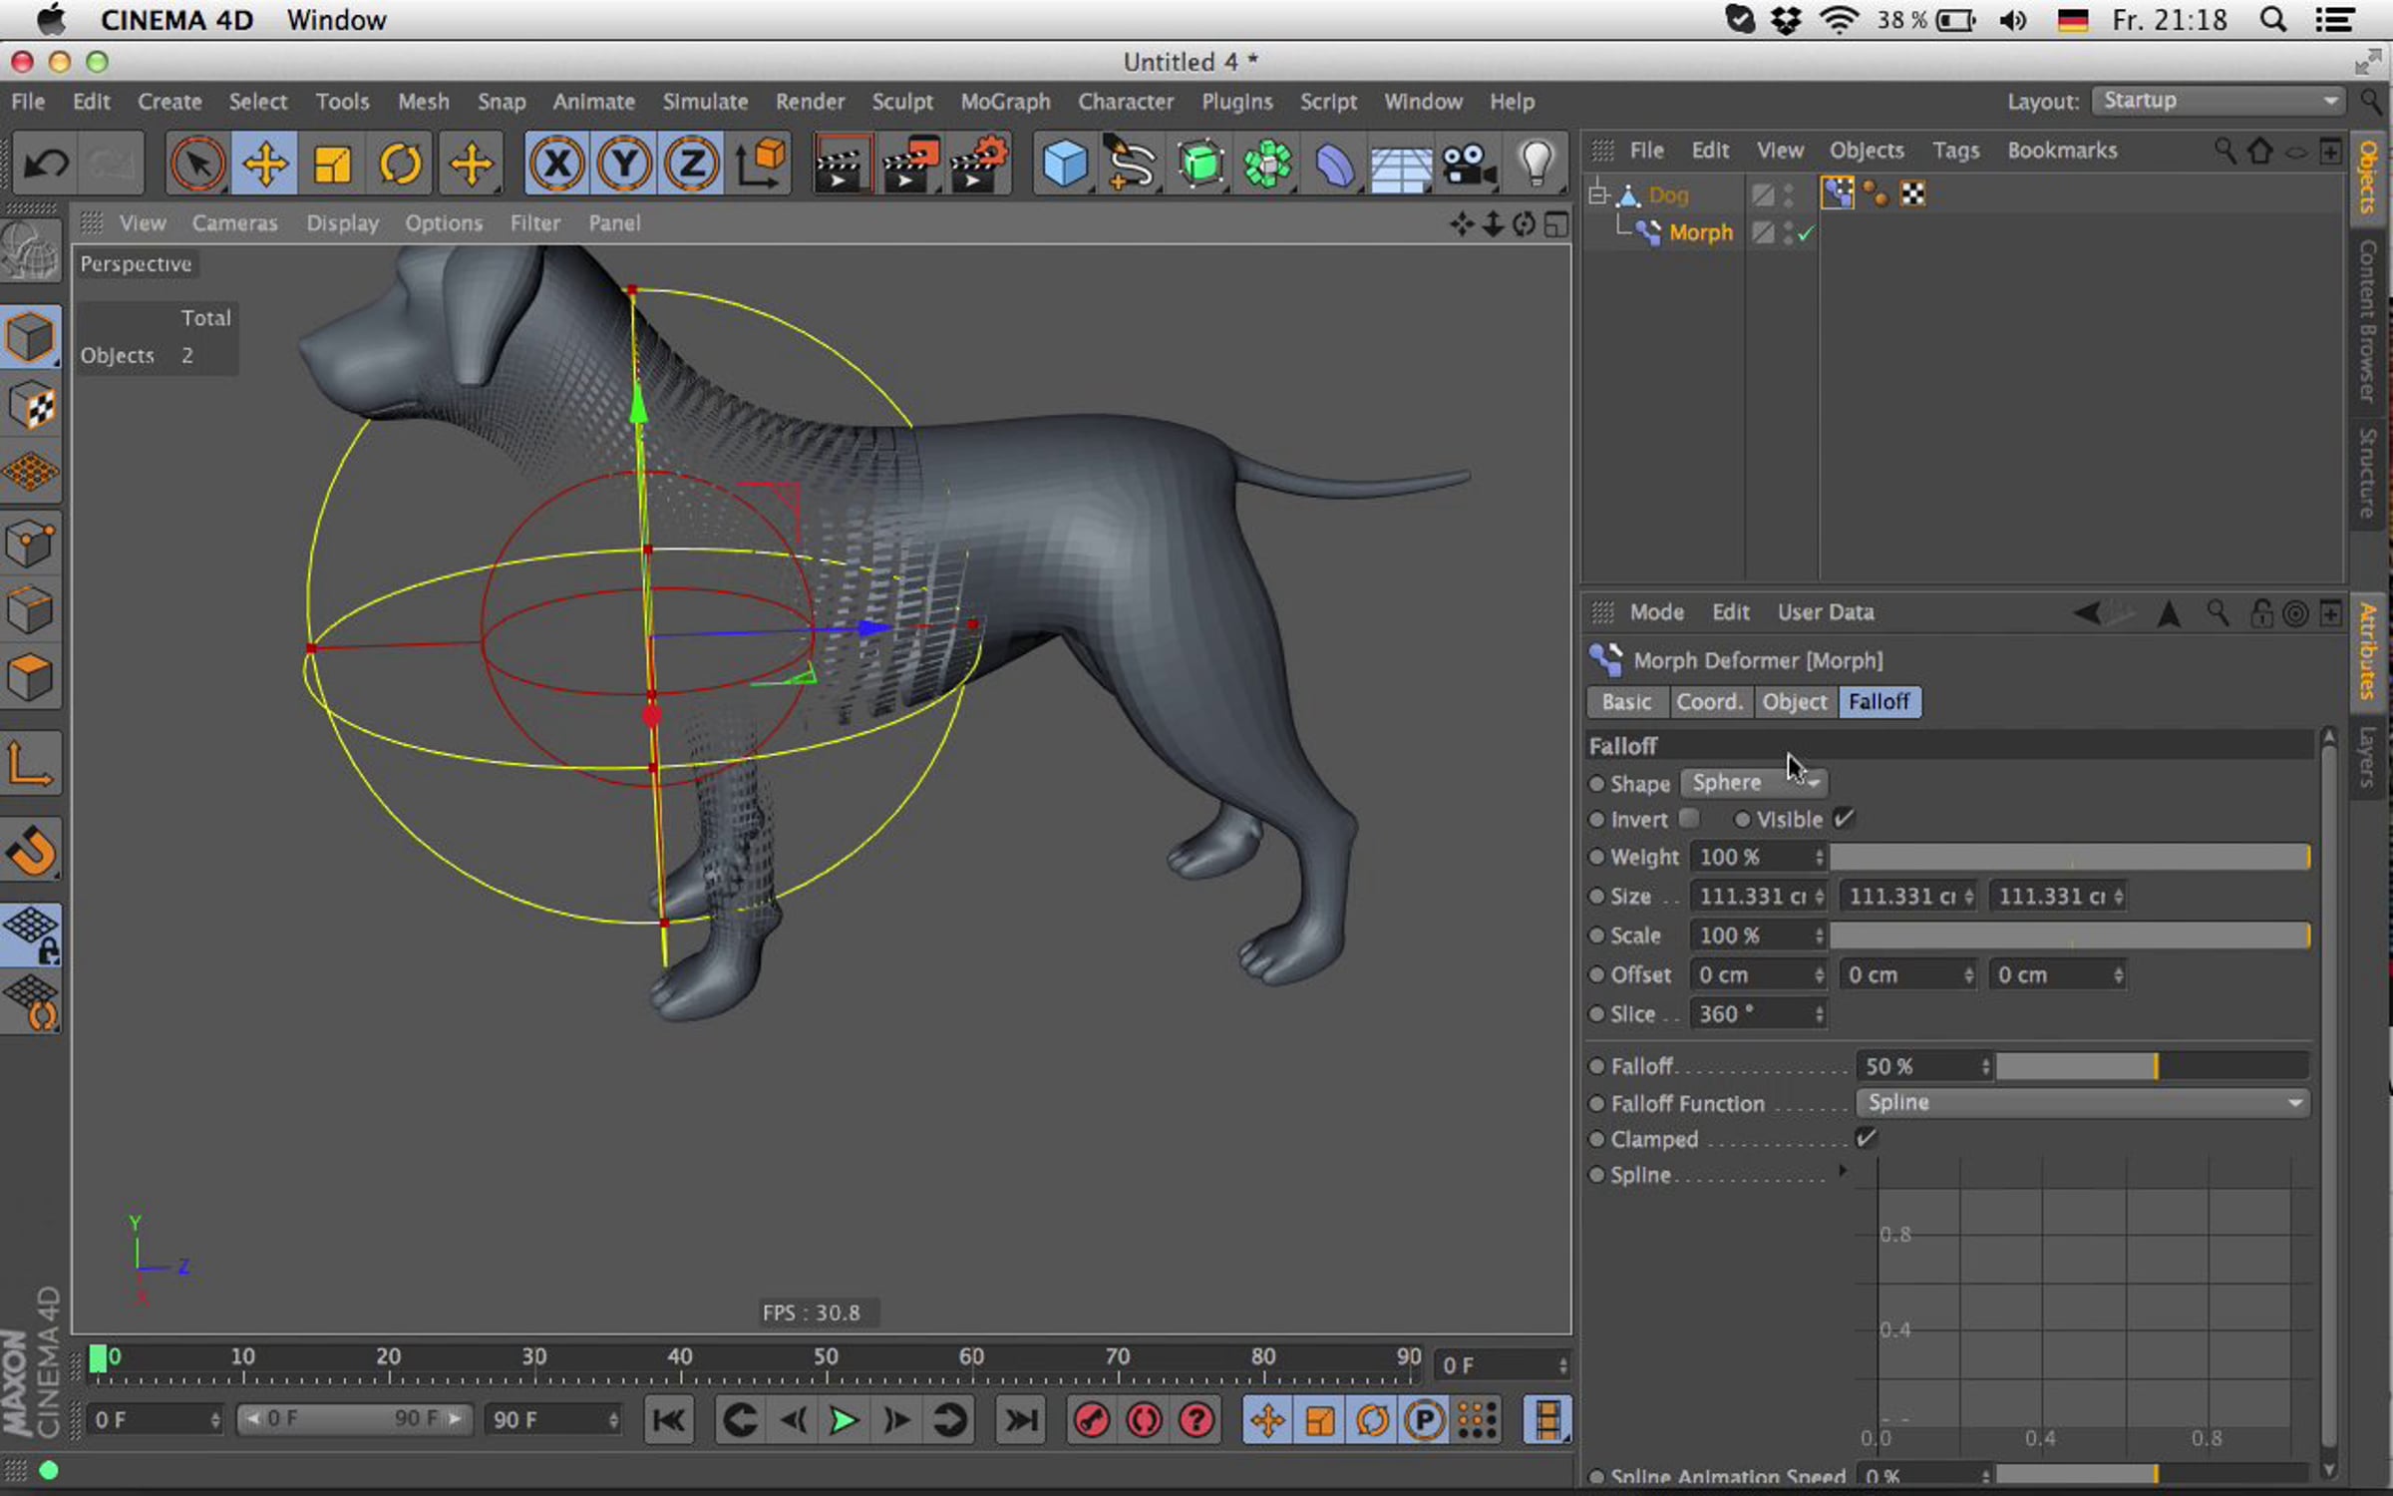Open the Shape dropdown set to Sphere
Viewport: 2393px width, 1496px height.
(1755, 783)
